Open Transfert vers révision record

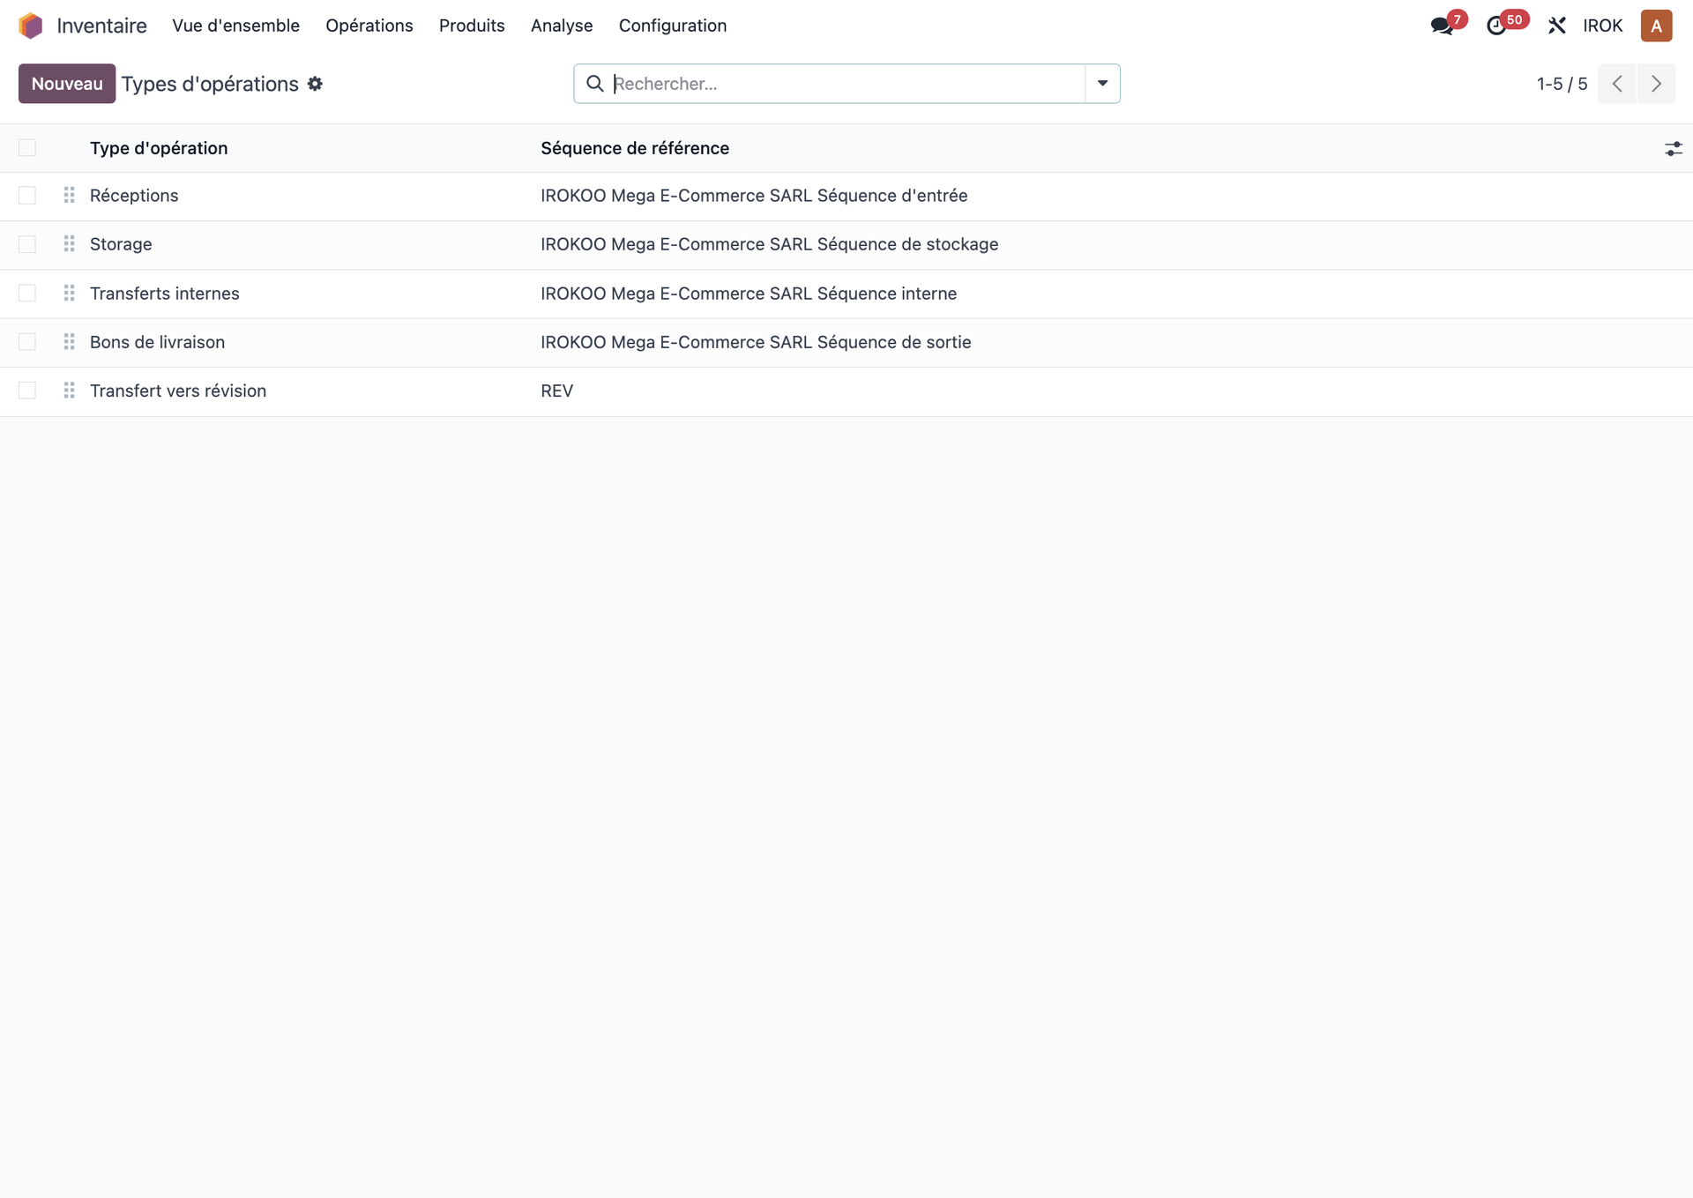(178, 391)
